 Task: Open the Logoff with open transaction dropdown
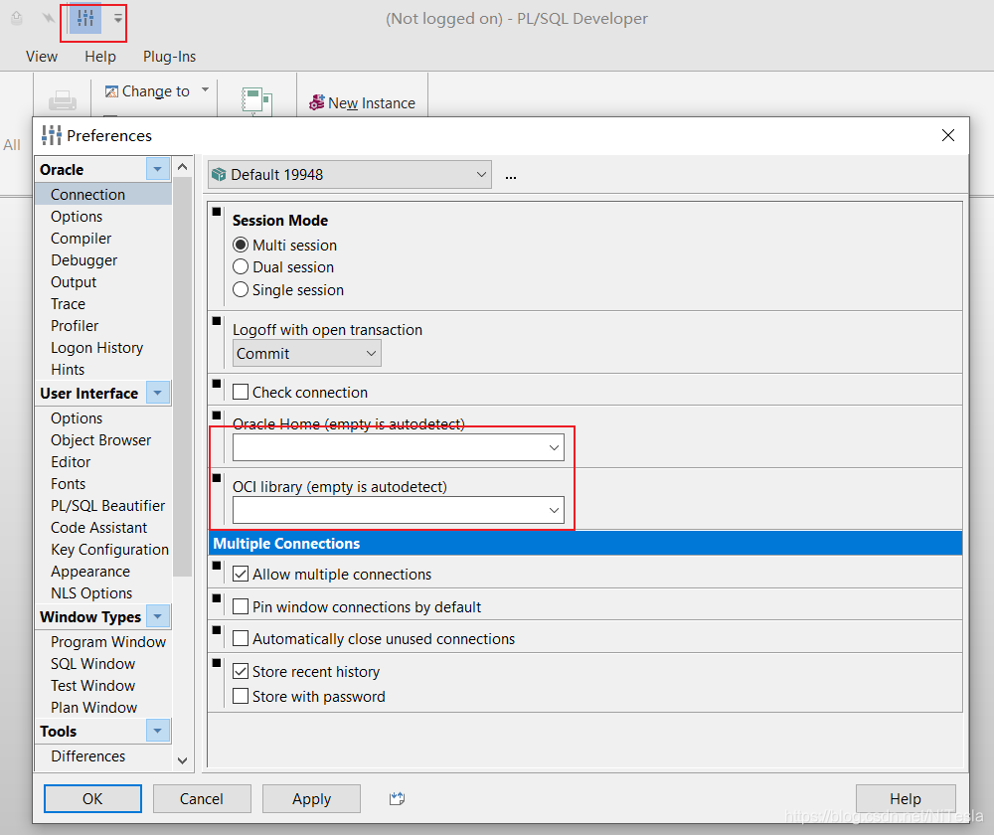click(307, 353)
